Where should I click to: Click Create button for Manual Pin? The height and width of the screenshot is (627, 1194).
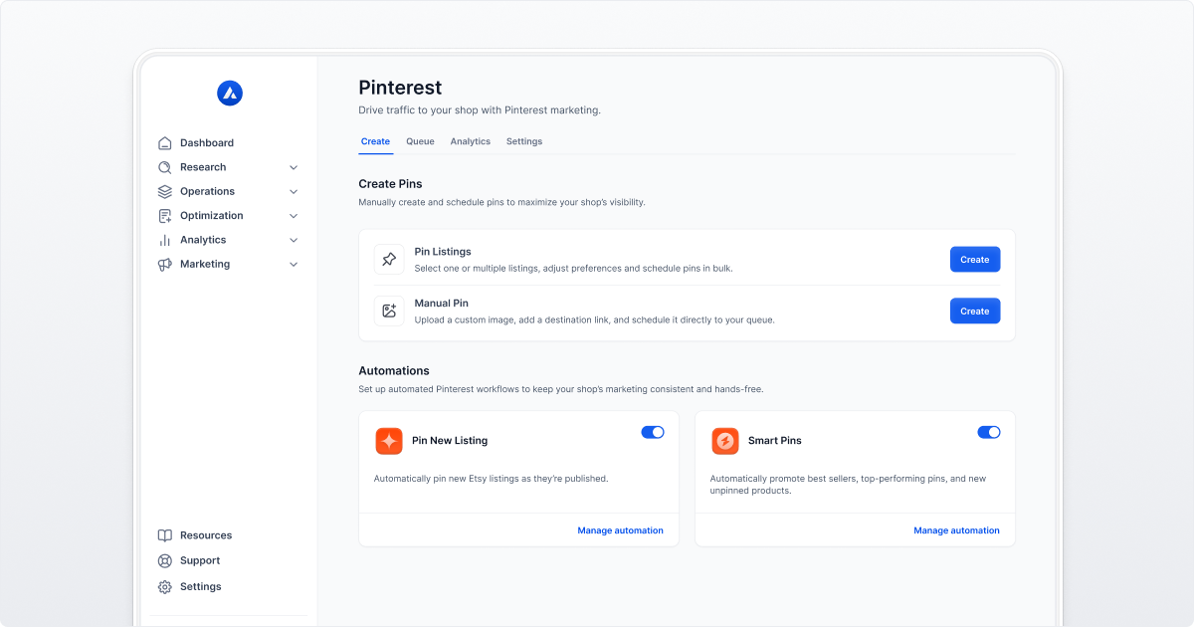tap(975, 311)
